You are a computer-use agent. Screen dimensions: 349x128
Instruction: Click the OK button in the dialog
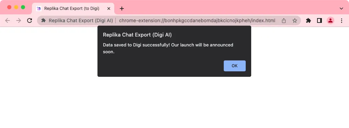235,66
